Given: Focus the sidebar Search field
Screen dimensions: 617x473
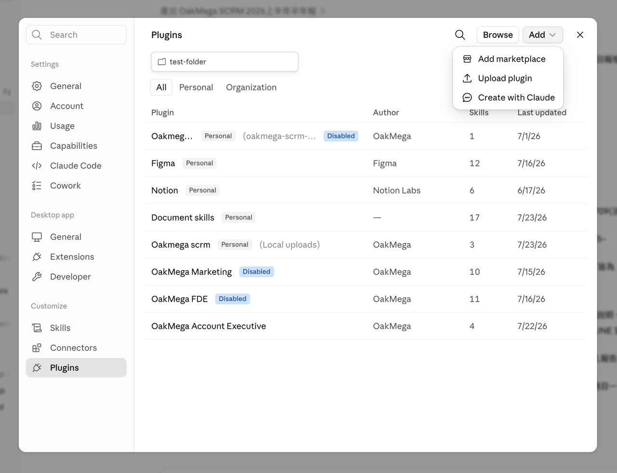Looking at the screenshot, I should tap(76, 35).
